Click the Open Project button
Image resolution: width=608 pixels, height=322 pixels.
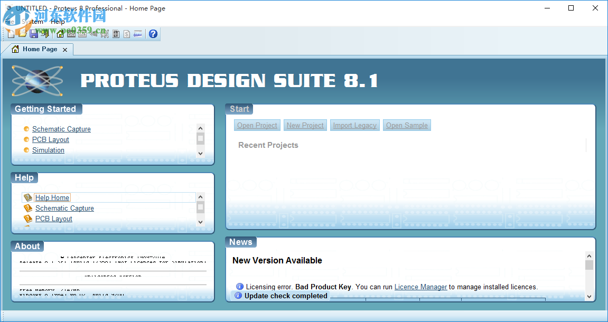point(257,125)
